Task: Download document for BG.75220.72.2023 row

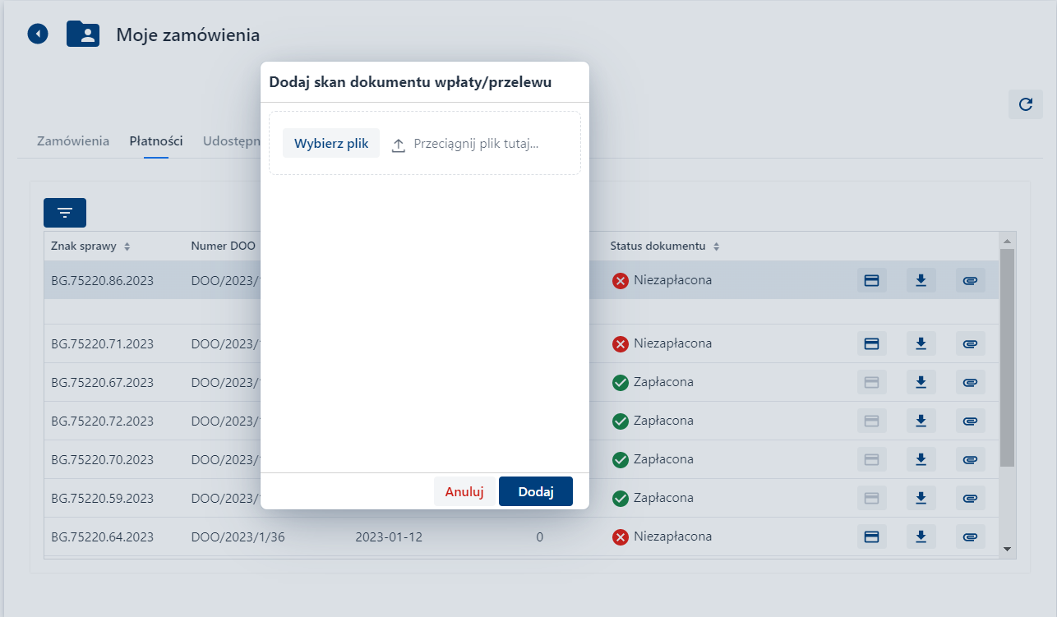Action: tap(921, 421)
